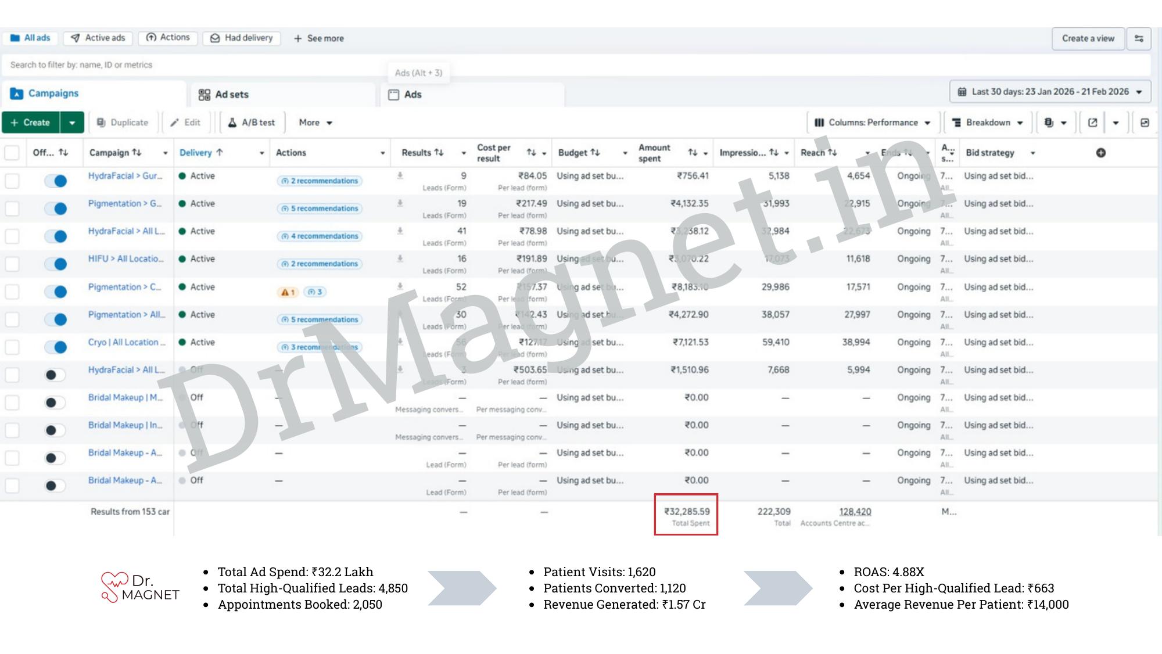The image size is (1162, 654).
Task: Toggle off HydraFacial > Gur campaign
Action: coord(56,181)
